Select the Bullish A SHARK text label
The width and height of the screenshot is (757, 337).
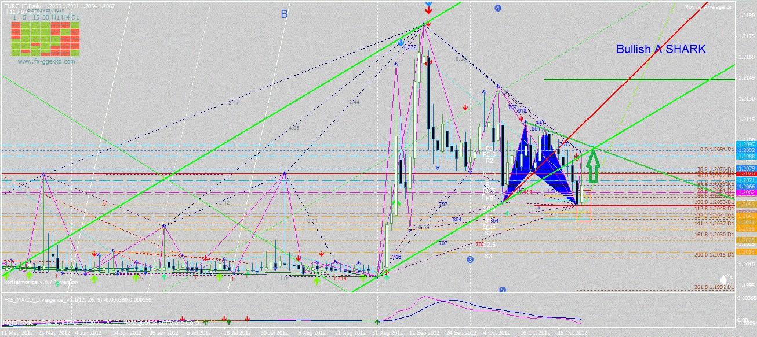(x=660, y=50)
